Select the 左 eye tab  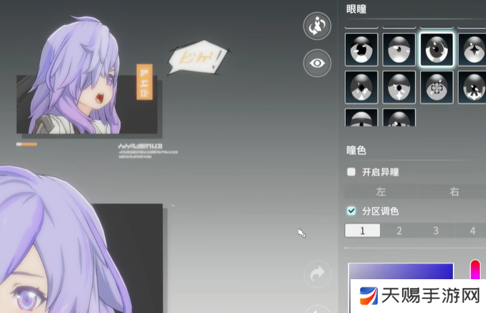381,191
